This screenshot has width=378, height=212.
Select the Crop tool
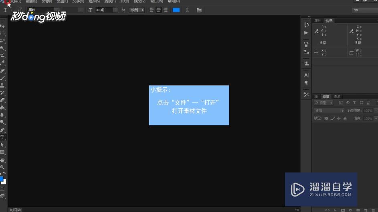tap(2, 55)
